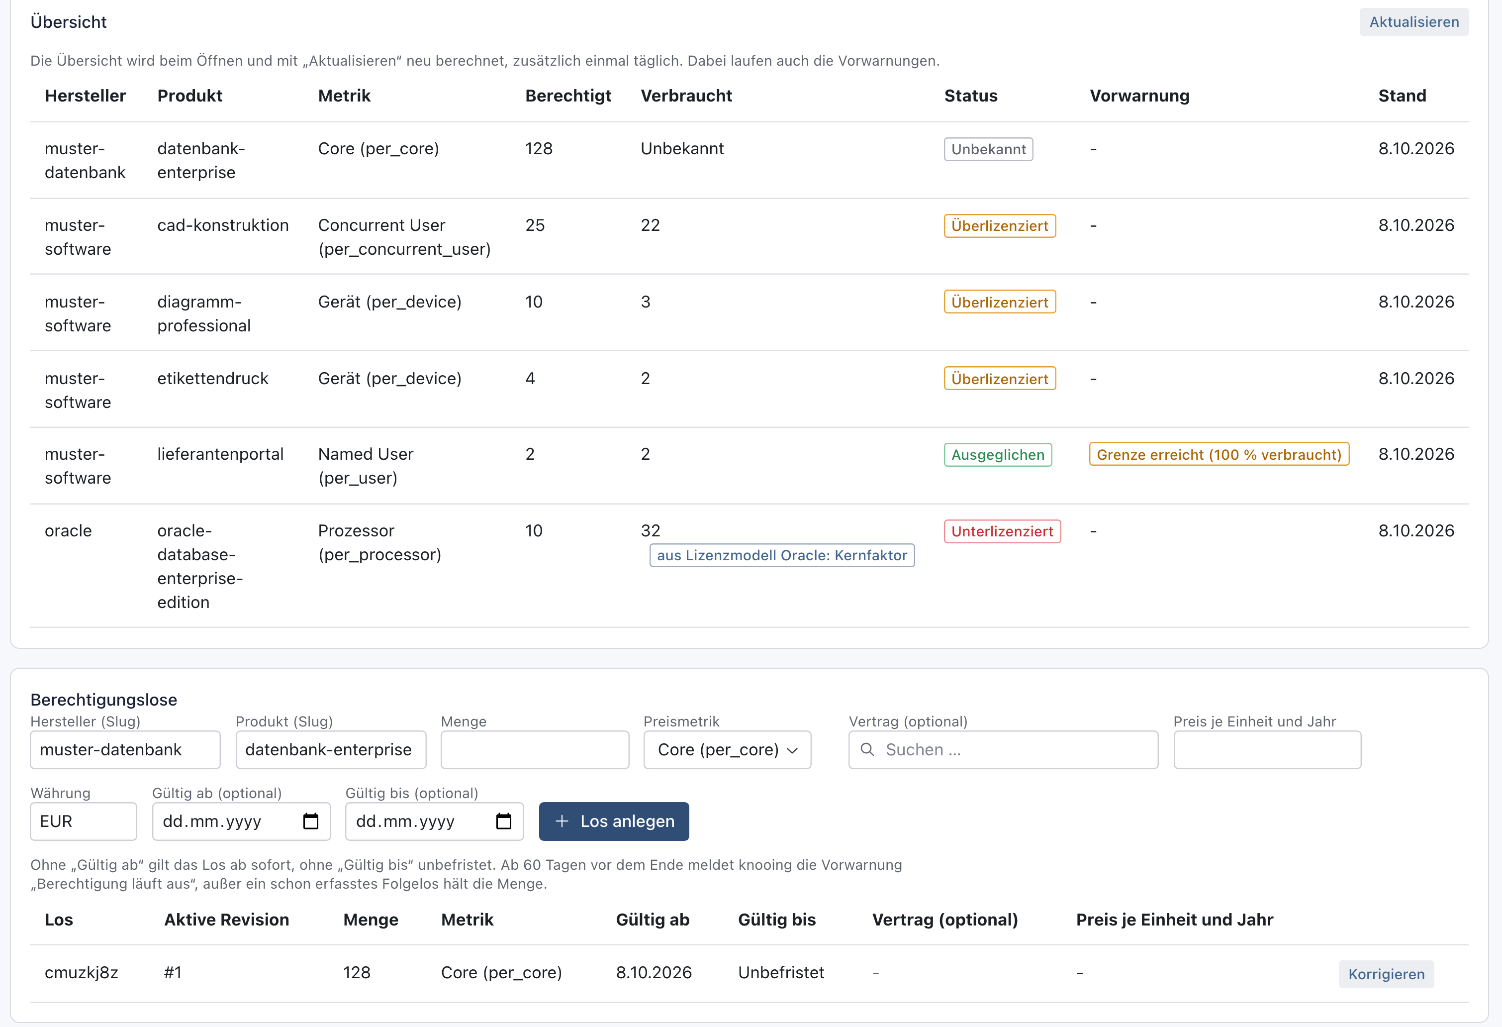This screenshot has height=1027, width=1502.
Task: Click the Los anlegen button
Action: 614,822
